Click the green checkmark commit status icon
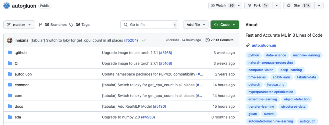Viewport: 329px width, 125px height. tap(144, 40)
